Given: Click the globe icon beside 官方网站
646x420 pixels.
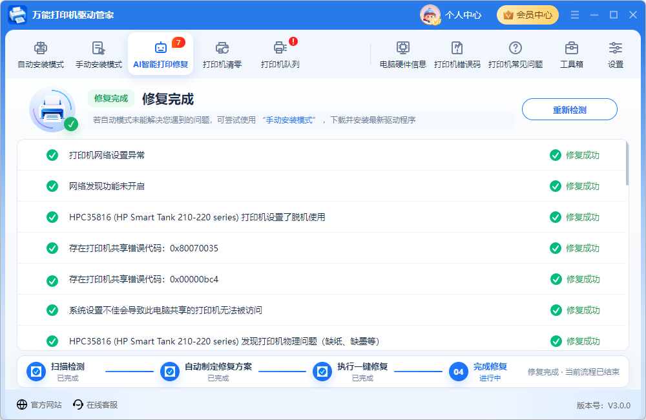Looking at the screenshot, I should pos(22,404).
